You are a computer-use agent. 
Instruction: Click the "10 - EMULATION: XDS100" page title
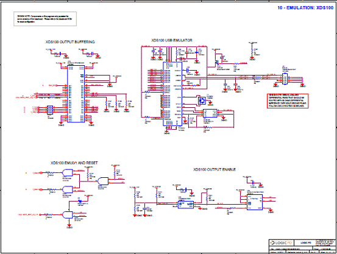pos(305,8)
